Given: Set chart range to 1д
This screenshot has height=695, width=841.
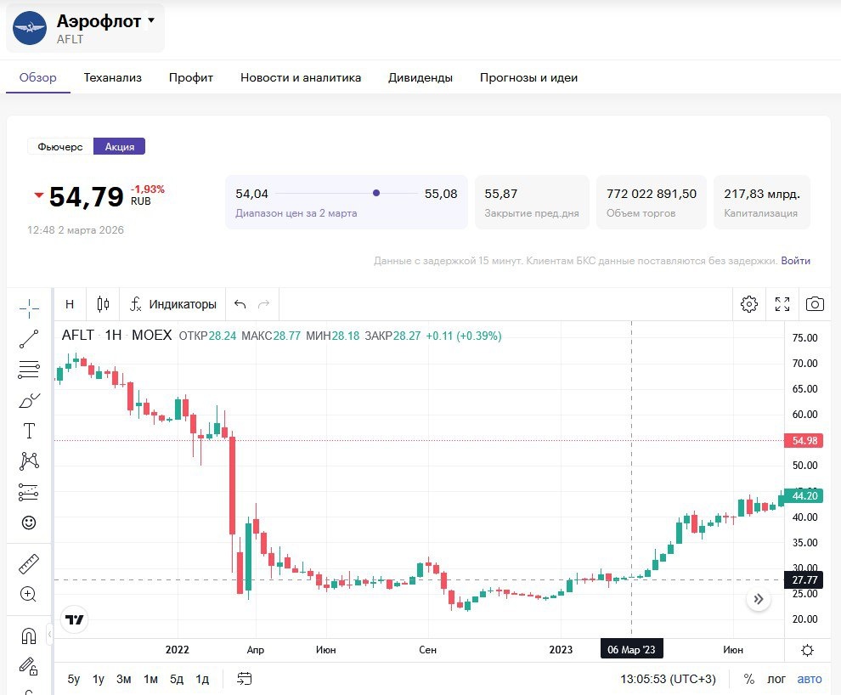Looking at the screenshot, I should tap(202, 679).
